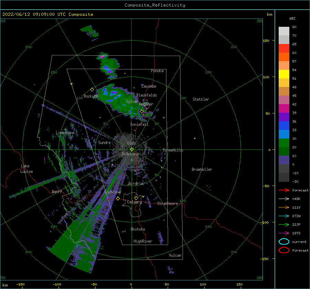Click the Cochrane label
This screenshot has height=289, width=310.
click(x=113, y=192)
